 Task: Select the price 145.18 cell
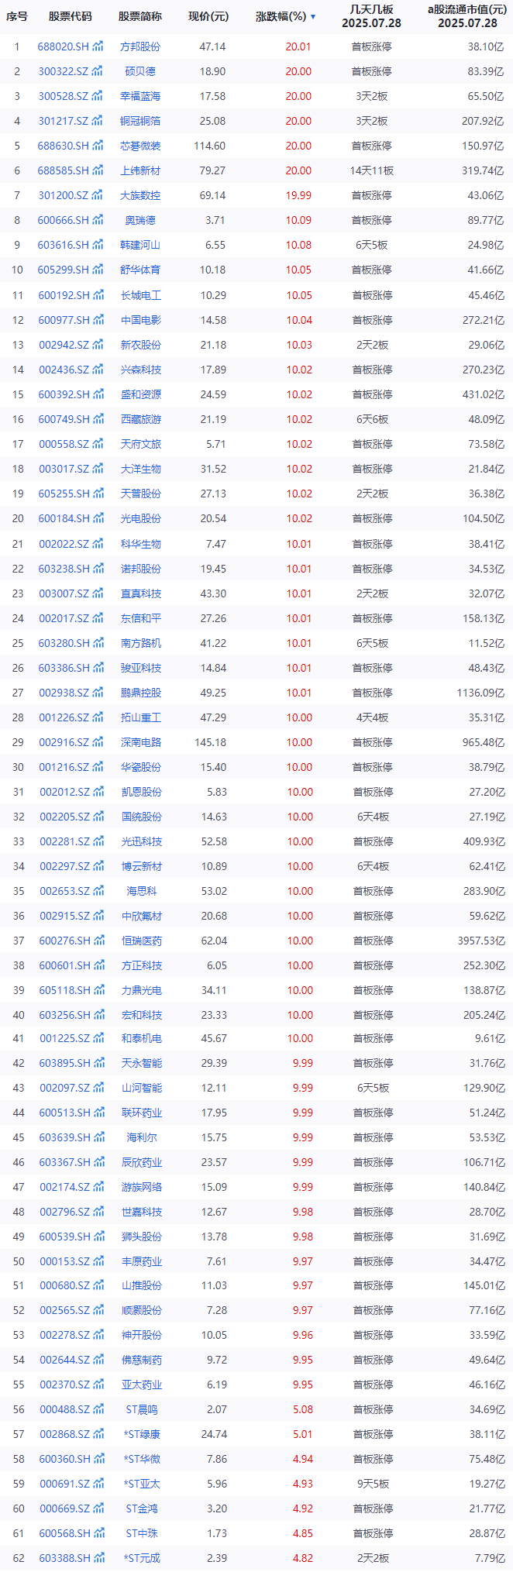(x=211, y=742)
